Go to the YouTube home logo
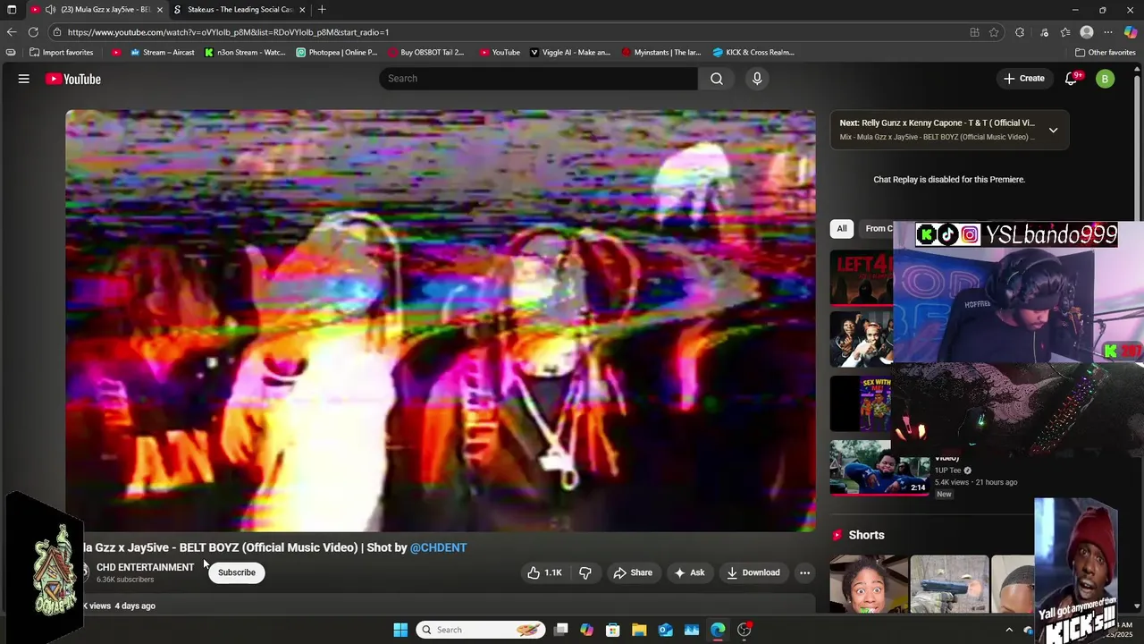 [73, 79]
